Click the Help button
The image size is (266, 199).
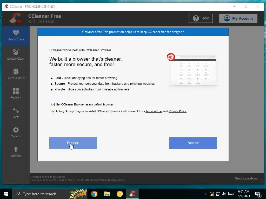click(x=201, y=18)
